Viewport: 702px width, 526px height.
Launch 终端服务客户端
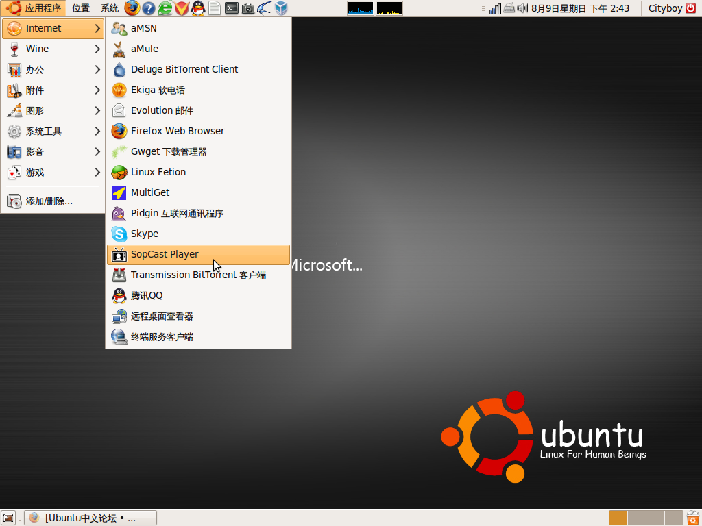click(x=198, y=337)
